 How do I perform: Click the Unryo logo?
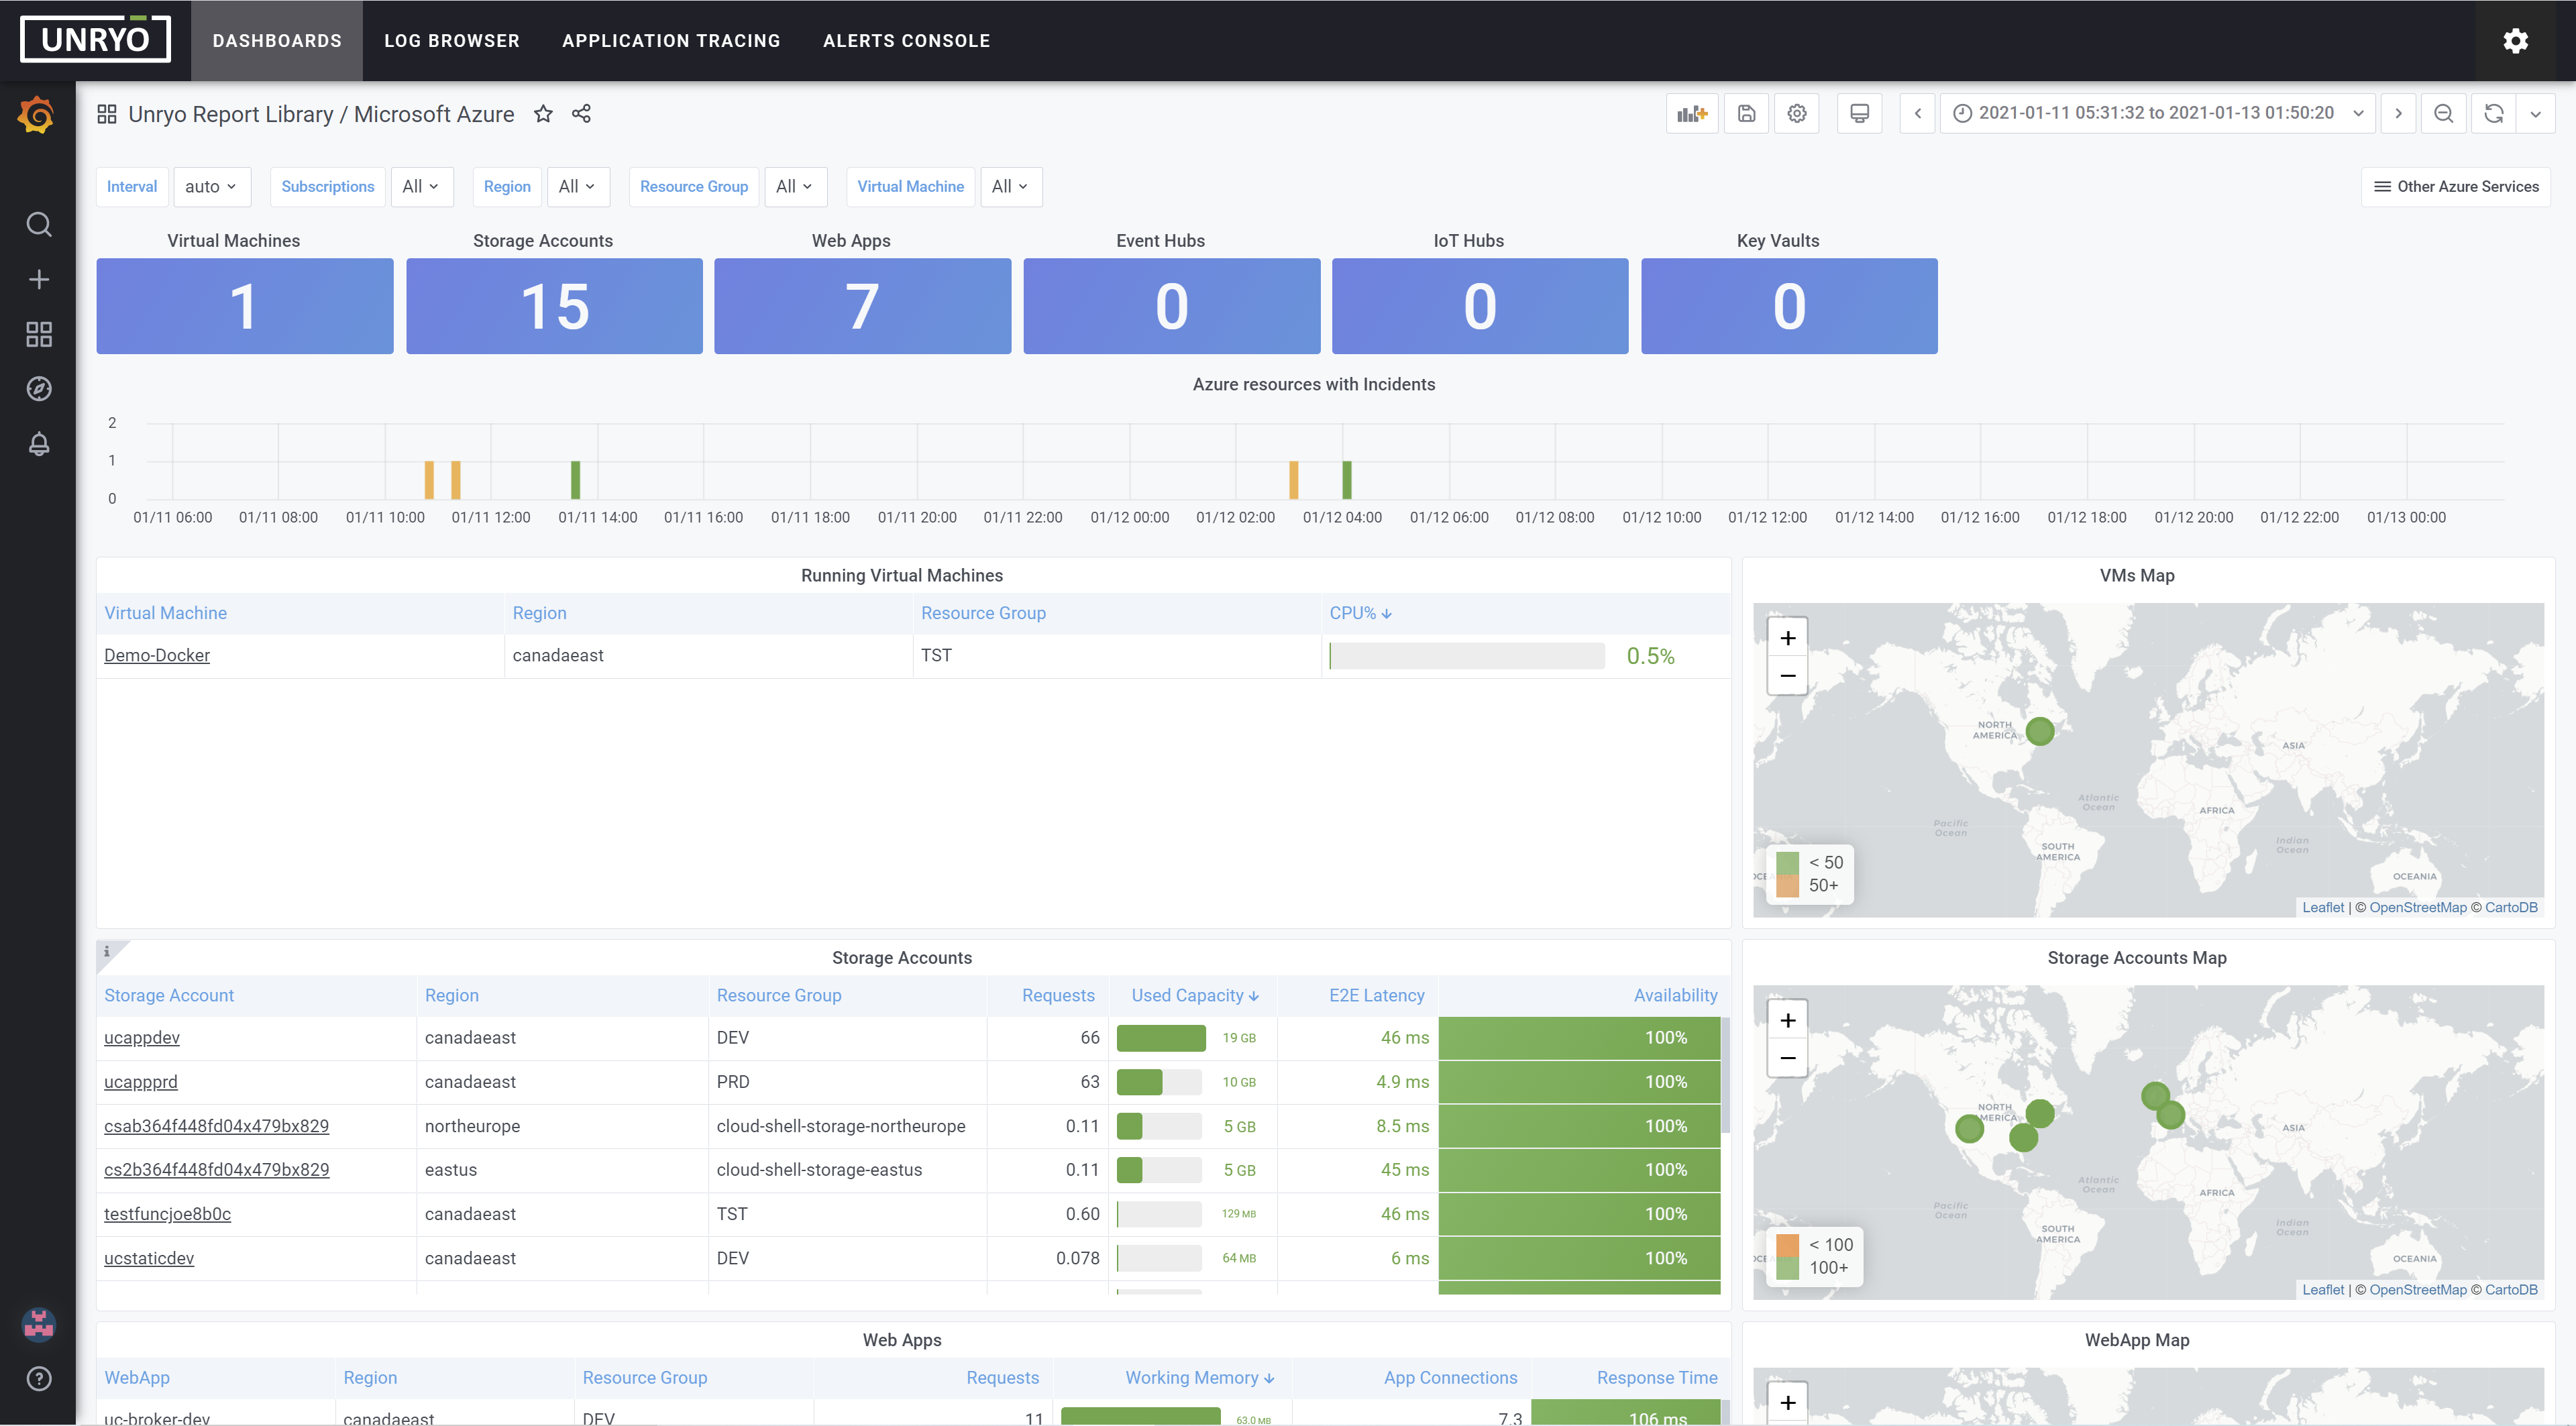pyautogui.click(x=95, y=39)
